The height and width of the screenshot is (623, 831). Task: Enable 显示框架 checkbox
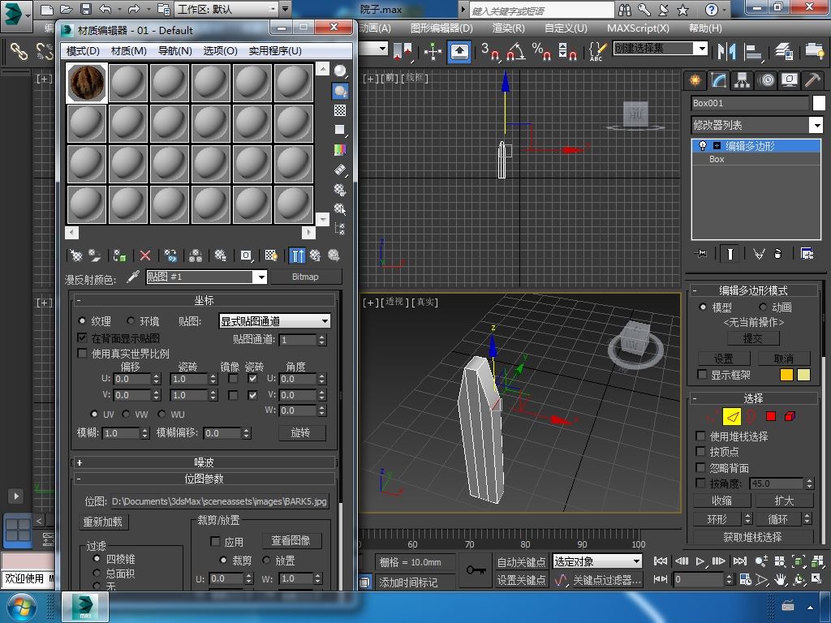(702, 375)
